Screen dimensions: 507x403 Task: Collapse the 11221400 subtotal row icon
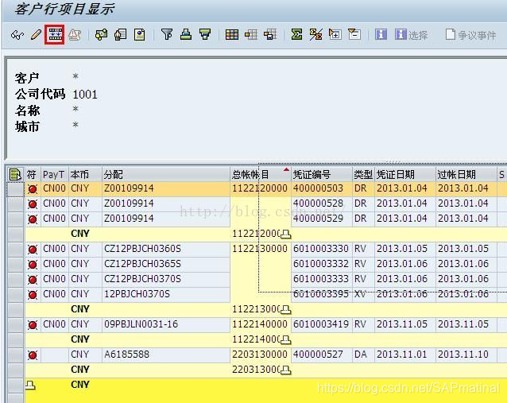tap(285, 339)
